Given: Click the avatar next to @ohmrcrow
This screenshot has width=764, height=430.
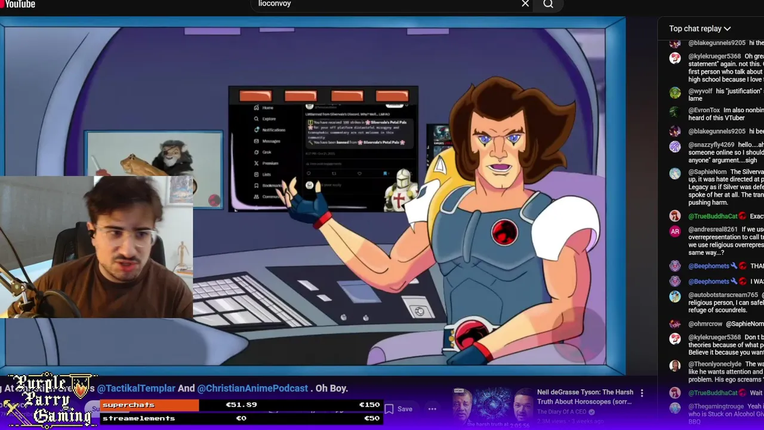Looking at the screenshot, I should click(x=675, y=324).
